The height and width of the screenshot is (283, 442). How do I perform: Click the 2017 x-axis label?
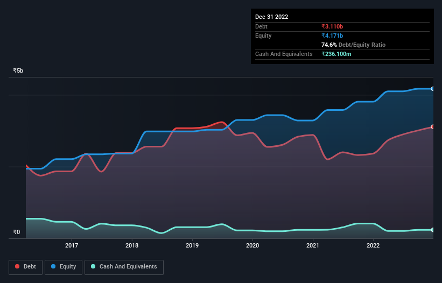[x=72, y=245]
